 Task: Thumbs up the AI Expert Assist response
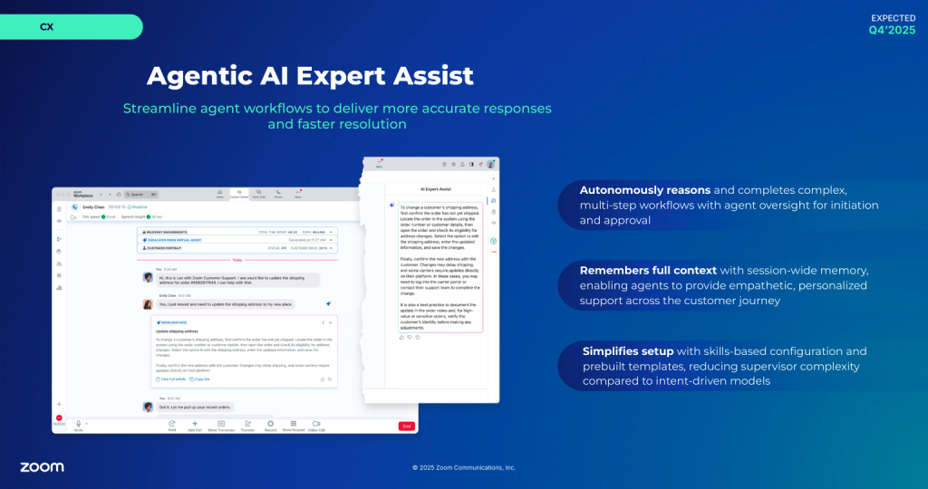pos(401,337)
